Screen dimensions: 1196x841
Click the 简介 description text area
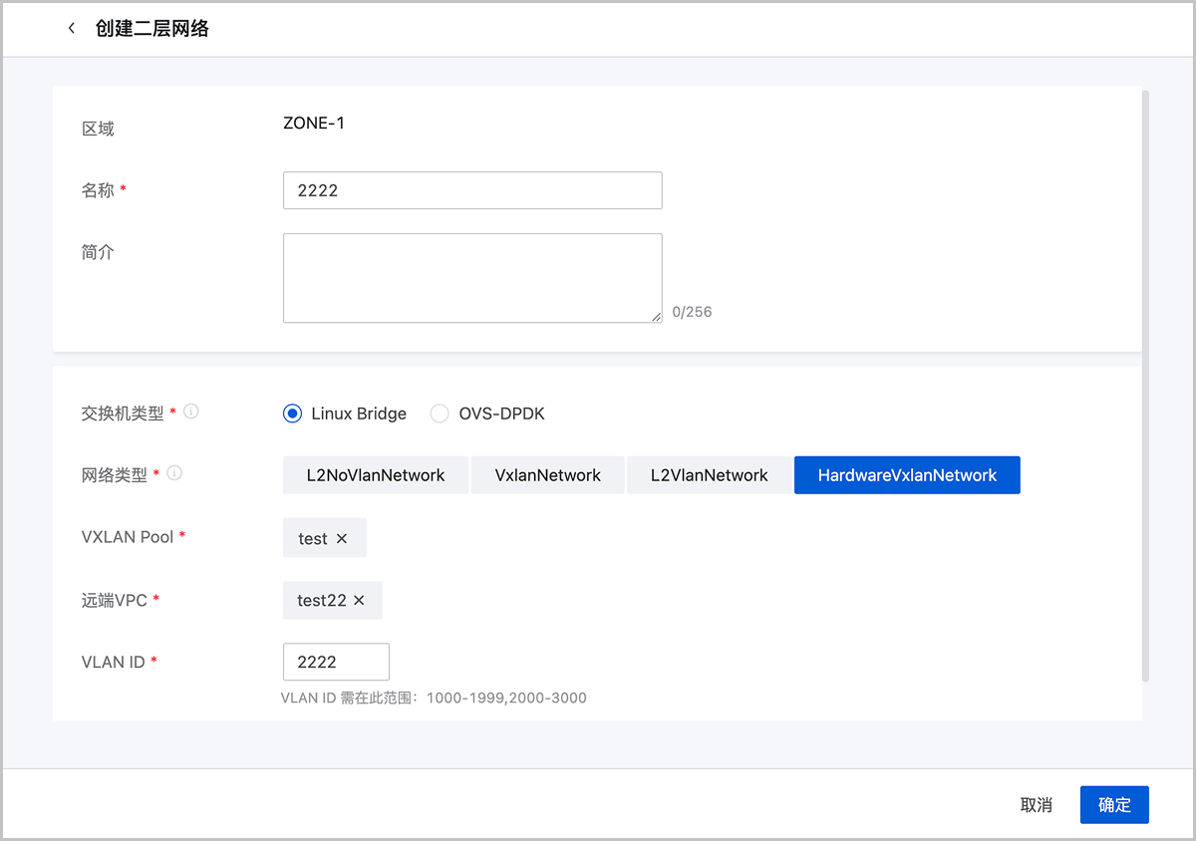pyautogui.click(x=472, y=278)
